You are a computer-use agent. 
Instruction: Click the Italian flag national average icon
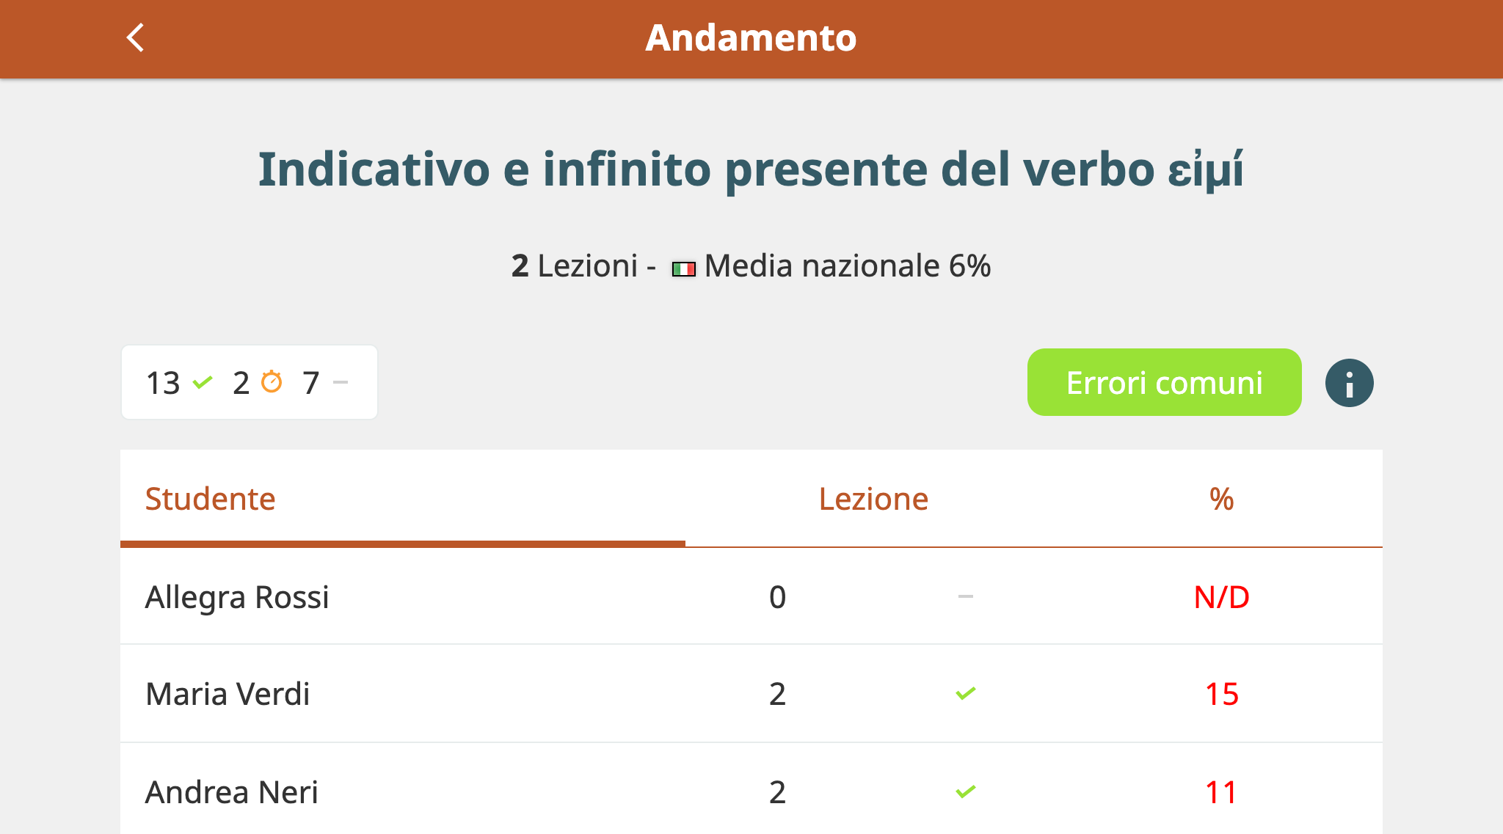coord(683,269)
